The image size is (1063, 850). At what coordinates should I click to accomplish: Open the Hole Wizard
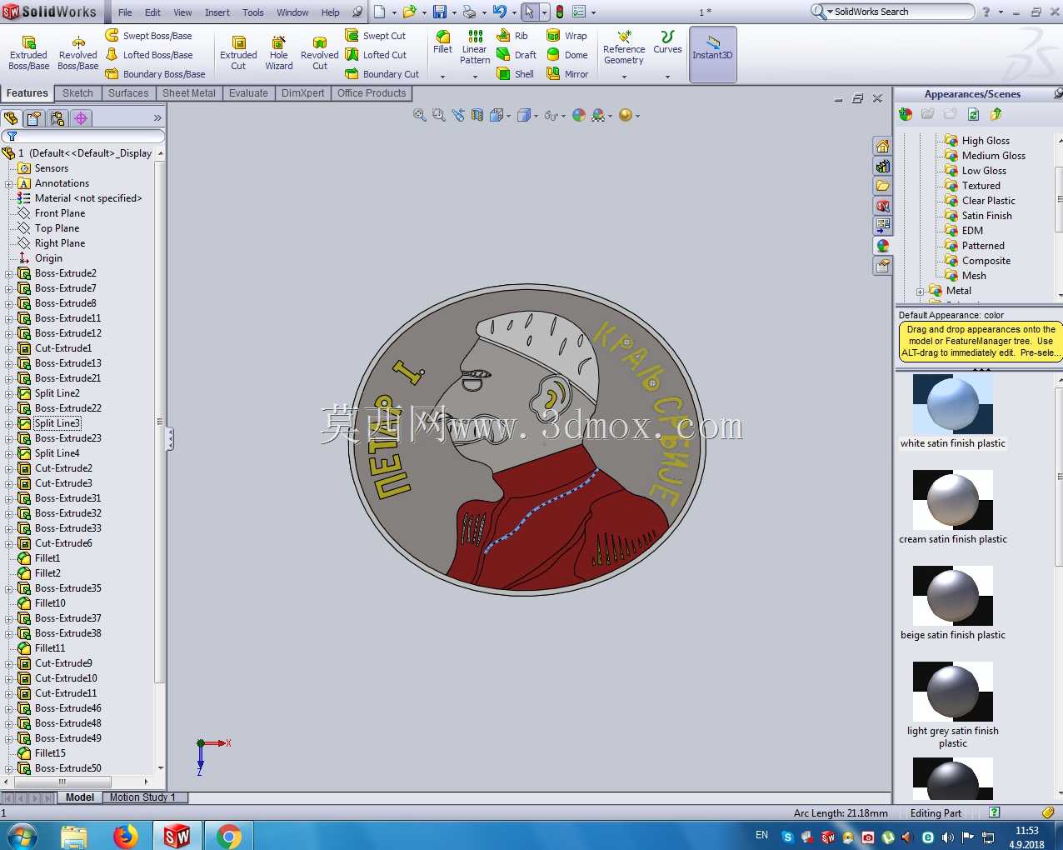click(279, 53)
